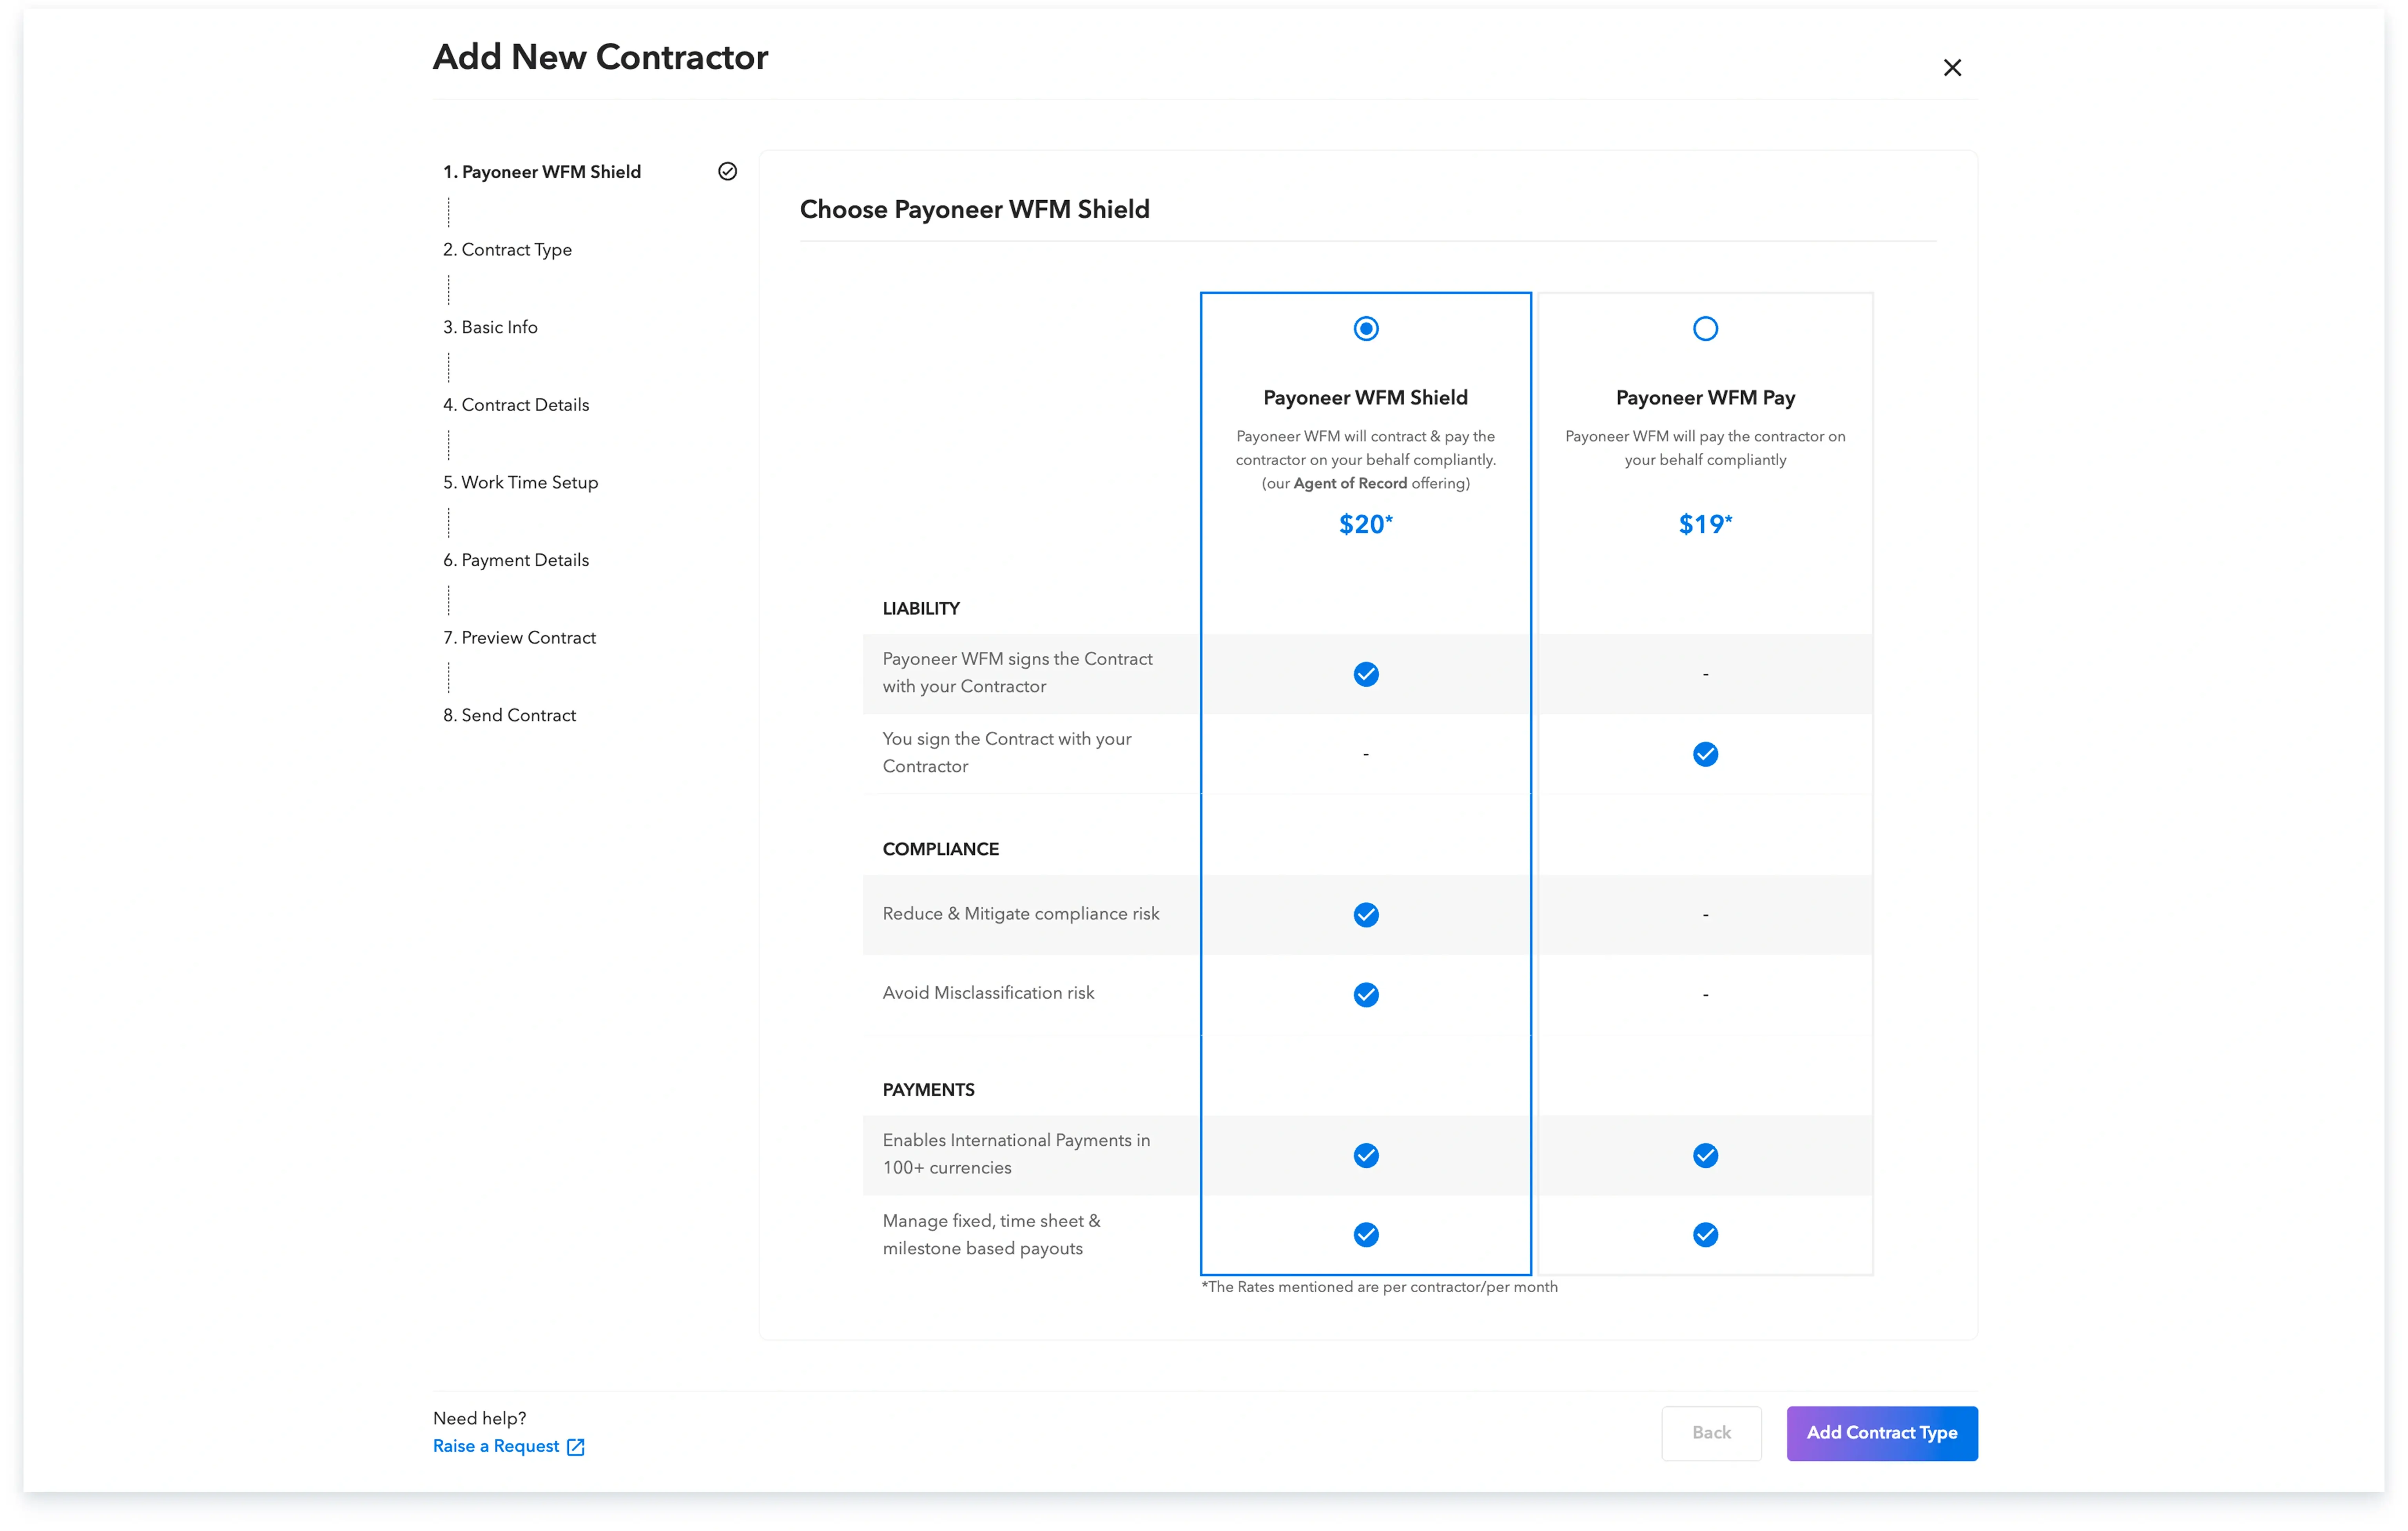
Task: Click the Pay column checkmark for You sign the Contract
Action: pyautogui.click(x=1704, y=754)
